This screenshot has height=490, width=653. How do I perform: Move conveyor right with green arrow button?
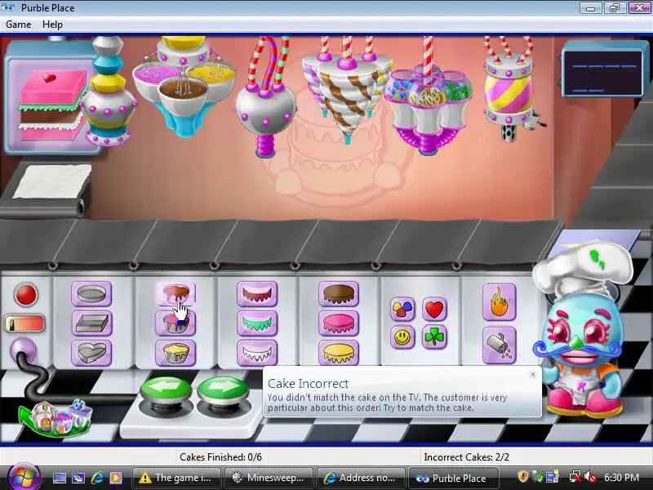(x=223, y=392)
